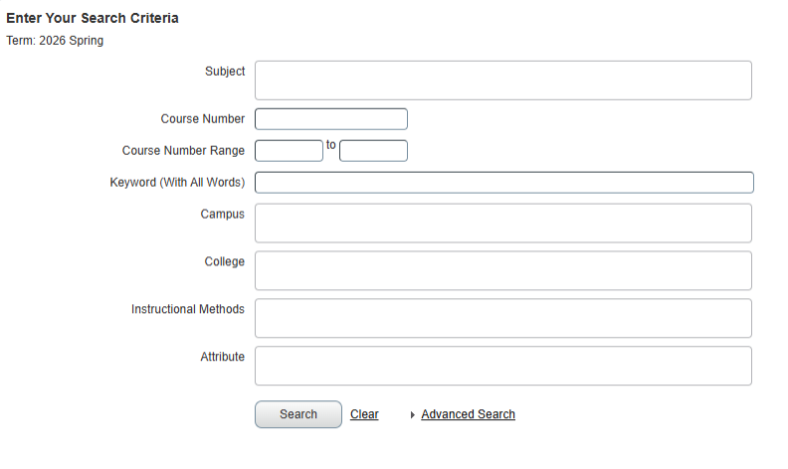Click the Subject field label

coord(225,72)
